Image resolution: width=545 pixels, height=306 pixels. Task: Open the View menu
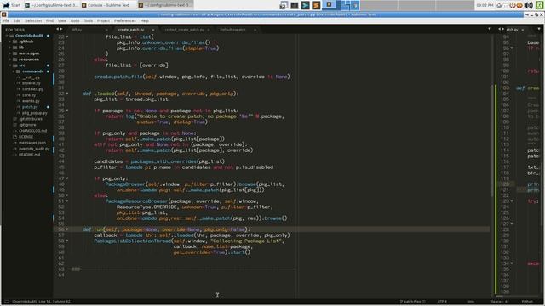tap(62, 20)
